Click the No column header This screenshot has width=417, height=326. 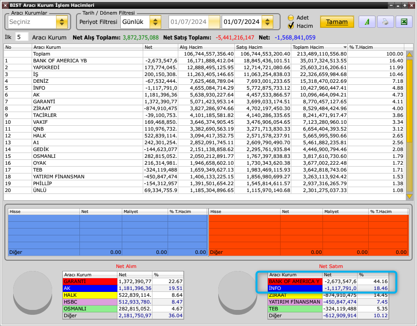coord(18,47)
